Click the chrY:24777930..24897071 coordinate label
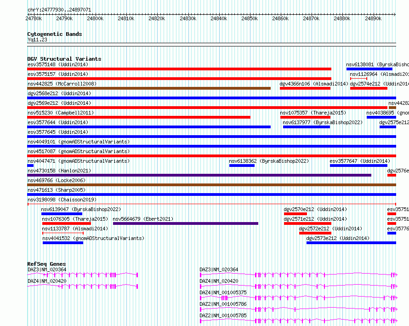The image size is (409, 326). (59, 10)
